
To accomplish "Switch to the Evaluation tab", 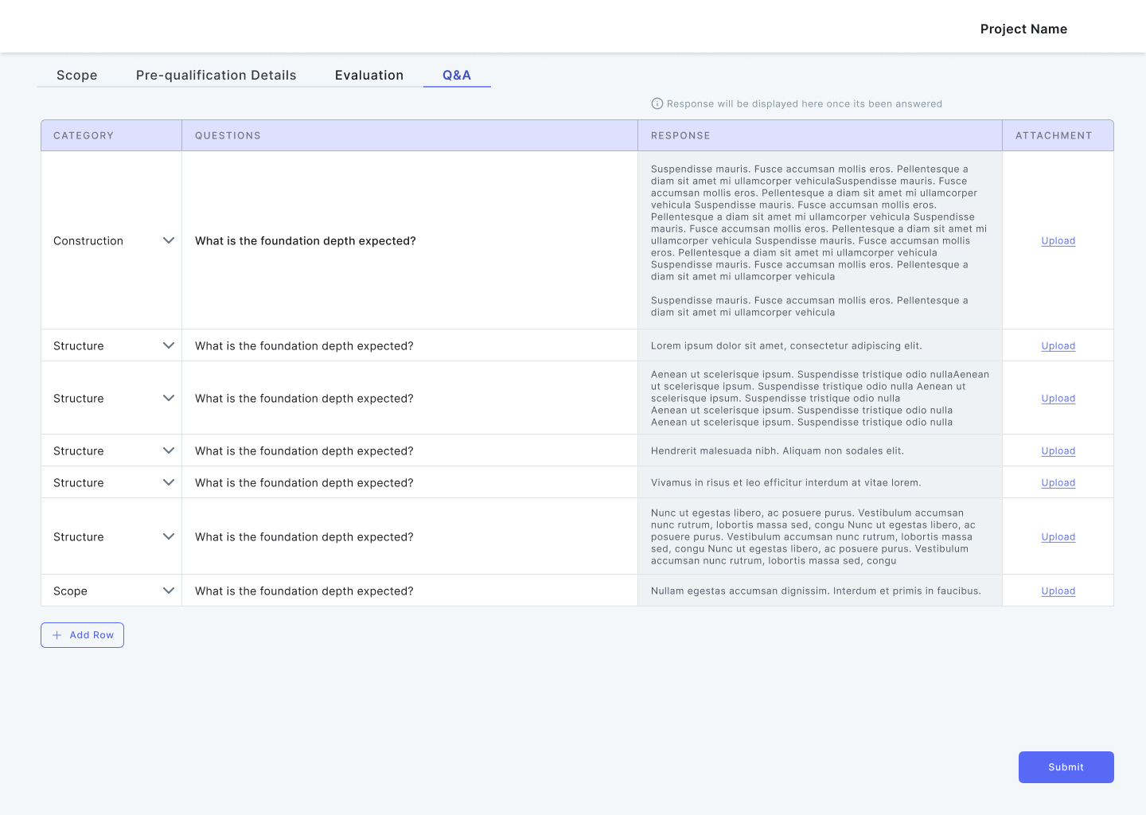I will click(369, 75).
